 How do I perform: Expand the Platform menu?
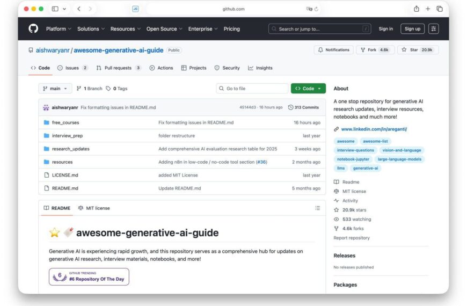[x=59, y=29]
